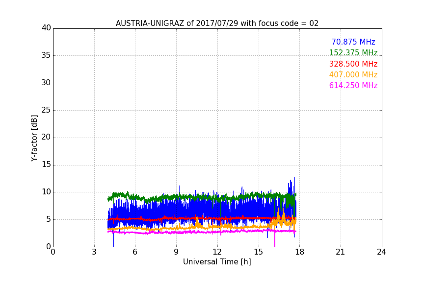Click the y-axis tick label 30
Image resolution: width=424 pixels, height=282 pixels.
pos(46,83)
